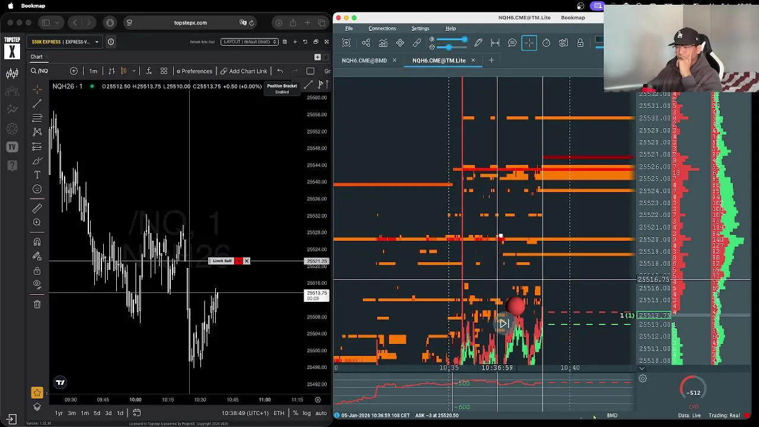This screenshot has width=759, height=427.
Task: Select the candlestick chart style icon
Action: [123, 71]
